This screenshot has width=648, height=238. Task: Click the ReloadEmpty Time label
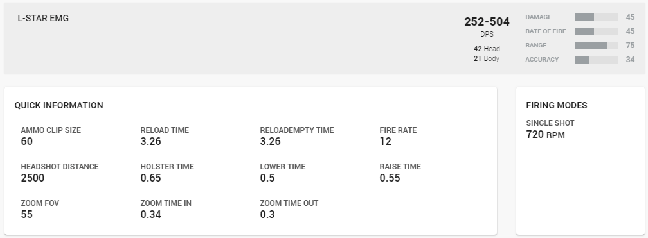(x=297, y=130)
